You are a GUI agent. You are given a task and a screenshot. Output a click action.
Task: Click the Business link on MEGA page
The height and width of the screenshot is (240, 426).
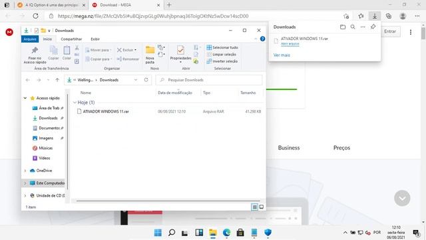click(x=289, y=148)
